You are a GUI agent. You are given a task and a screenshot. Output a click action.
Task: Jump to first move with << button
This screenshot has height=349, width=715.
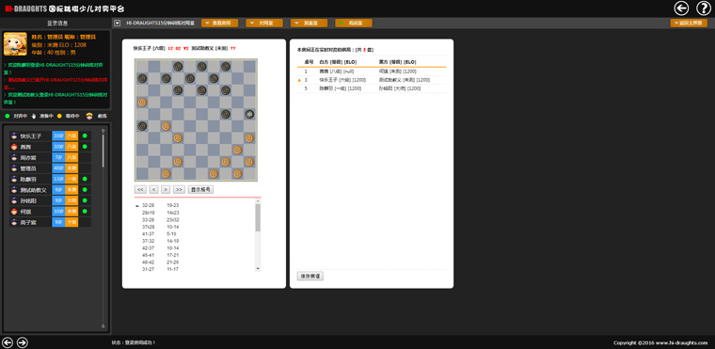pyautogui.click(x=140, y=189)
